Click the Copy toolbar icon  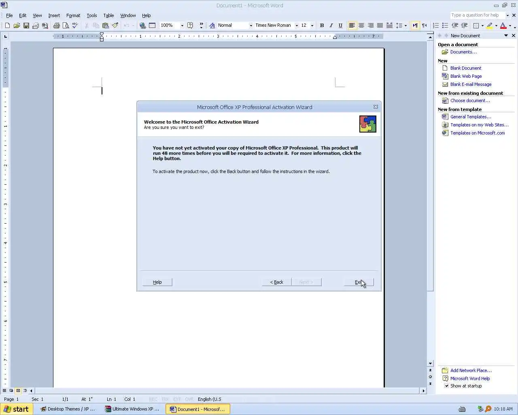click(x=96, y=26)
